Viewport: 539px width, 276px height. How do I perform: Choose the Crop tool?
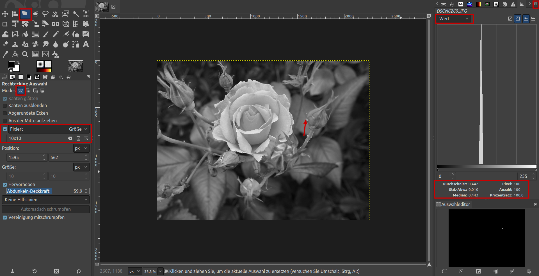click(x=5, y=24)
